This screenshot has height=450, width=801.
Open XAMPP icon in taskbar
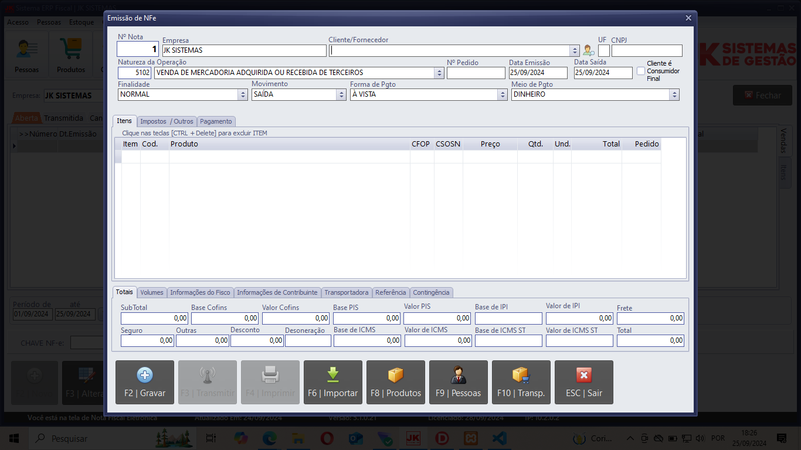470,438
